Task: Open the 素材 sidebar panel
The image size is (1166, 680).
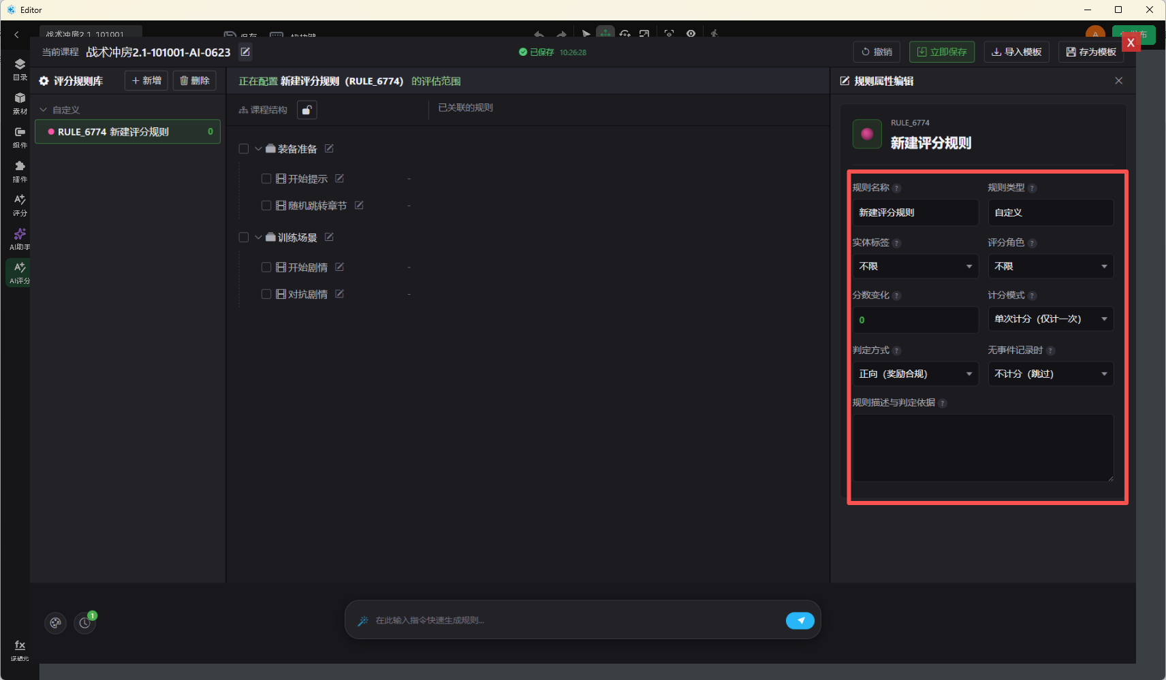Action: [20, 103]
